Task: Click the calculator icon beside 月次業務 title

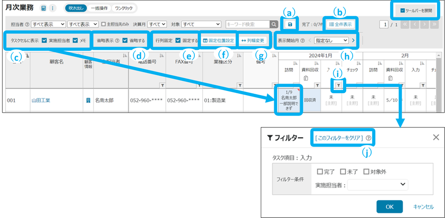Action: tap(44, 8)
